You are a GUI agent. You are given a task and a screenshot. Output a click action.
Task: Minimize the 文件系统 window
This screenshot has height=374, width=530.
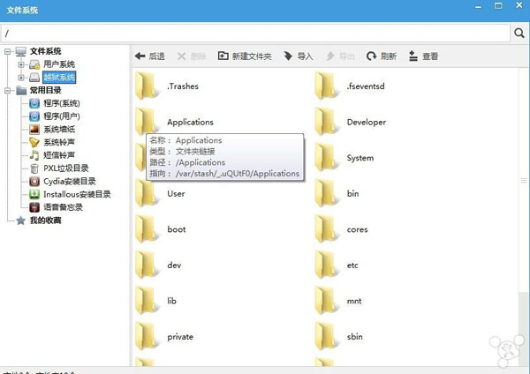point(478,7)
